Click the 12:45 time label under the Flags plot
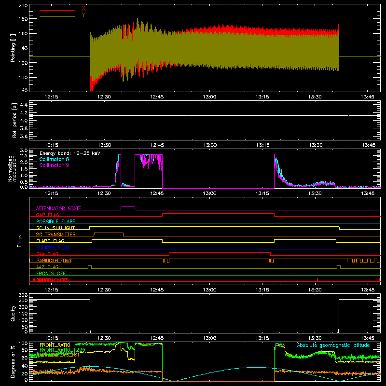 157,290
